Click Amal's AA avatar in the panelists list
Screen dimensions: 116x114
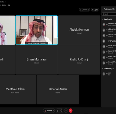pyautogui.click(x=104, y=36)
